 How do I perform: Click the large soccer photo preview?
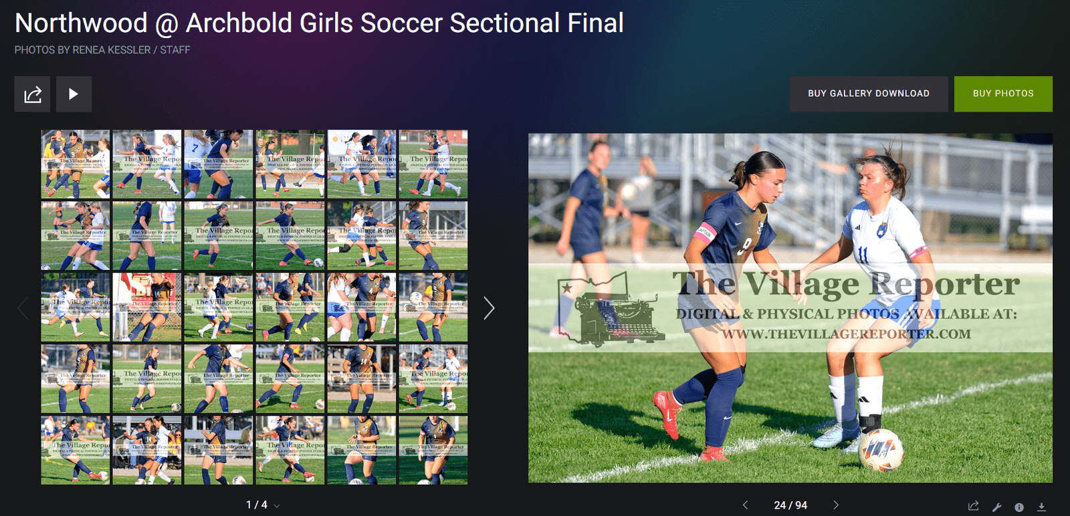point(790,308)
